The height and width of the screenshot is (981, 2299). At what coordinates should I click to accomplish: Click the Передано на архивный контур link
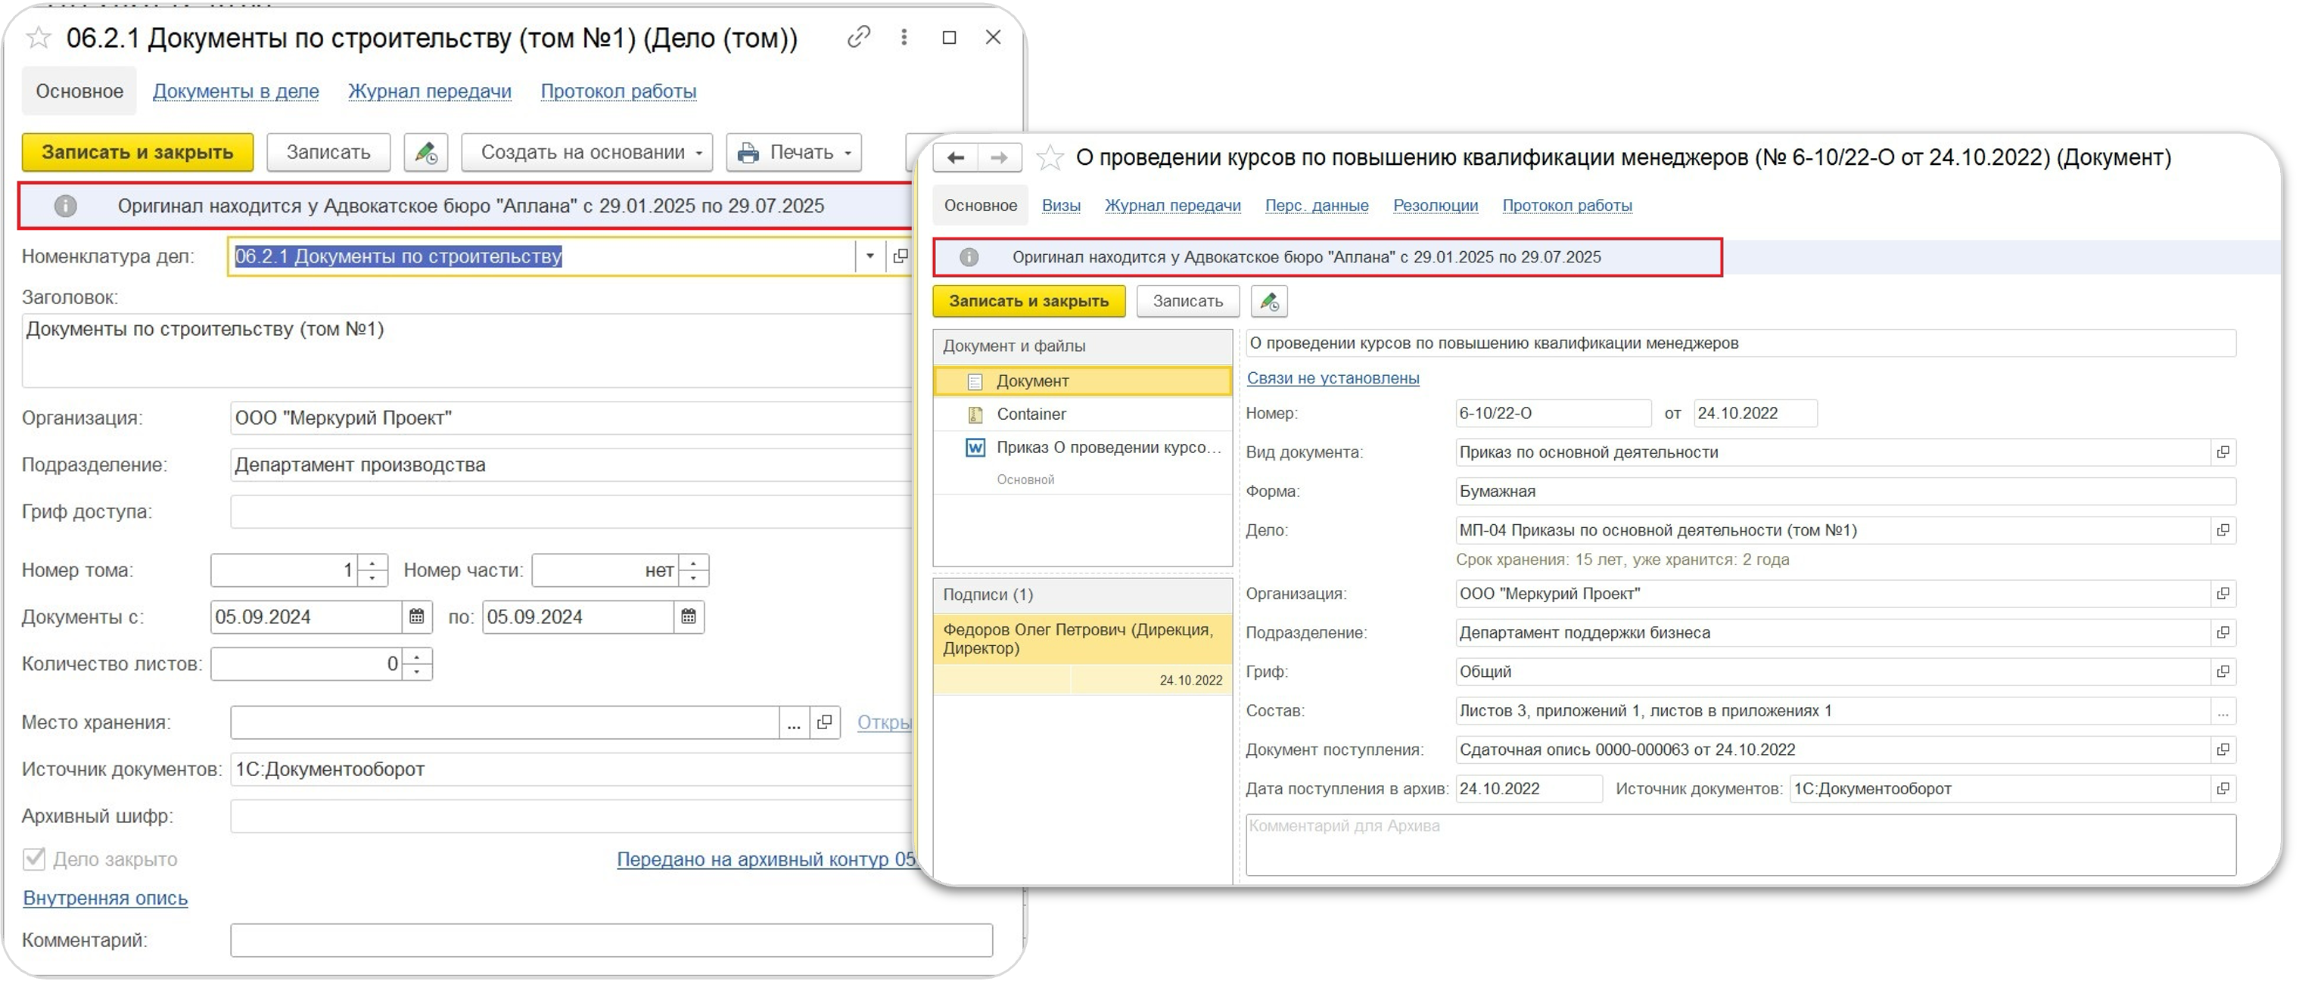click(766, 860)
